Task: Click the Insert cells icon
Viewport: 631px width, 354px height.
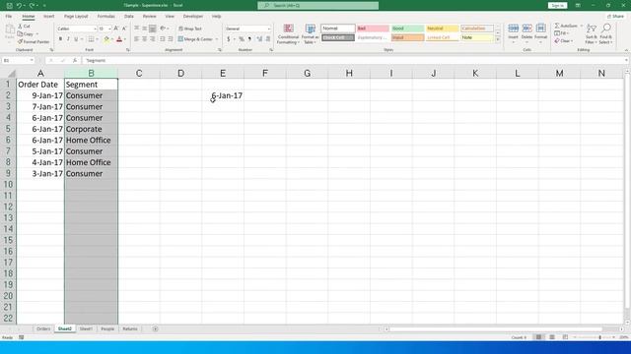Action: pyautogui.click(x=513, y=29)
